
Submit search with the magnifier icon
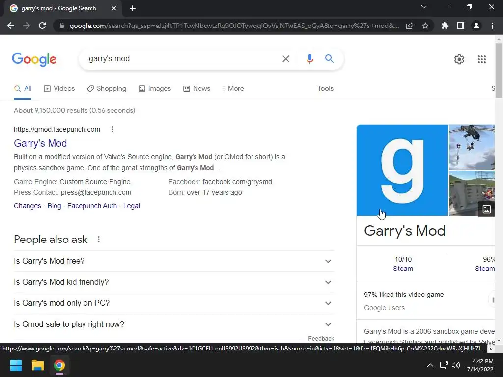(x=329, y=59)
